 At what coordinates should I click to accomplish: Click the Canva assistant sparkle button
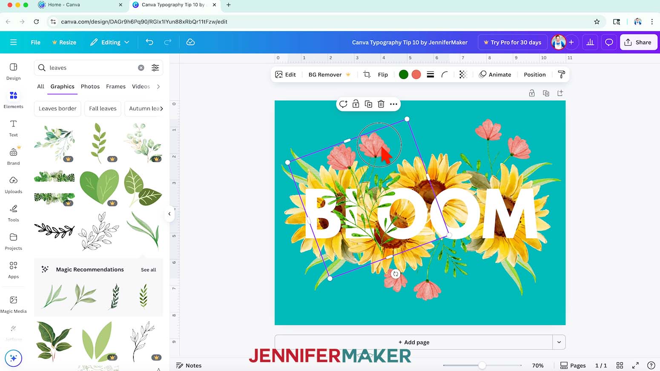13,358
